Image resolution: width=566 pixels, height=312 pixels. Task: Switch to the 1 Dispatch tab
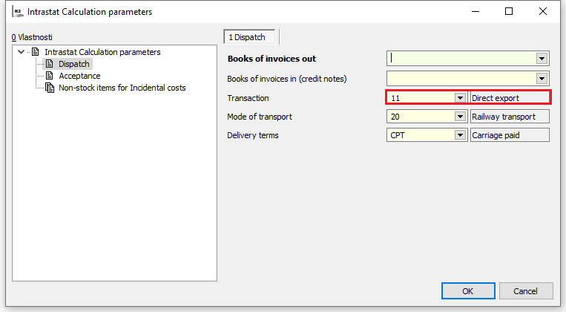coord(250,36)
